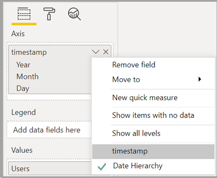Click the Legend Add data fields well
Viewport: 217px width, 178px height.
[x=49, y=130]
